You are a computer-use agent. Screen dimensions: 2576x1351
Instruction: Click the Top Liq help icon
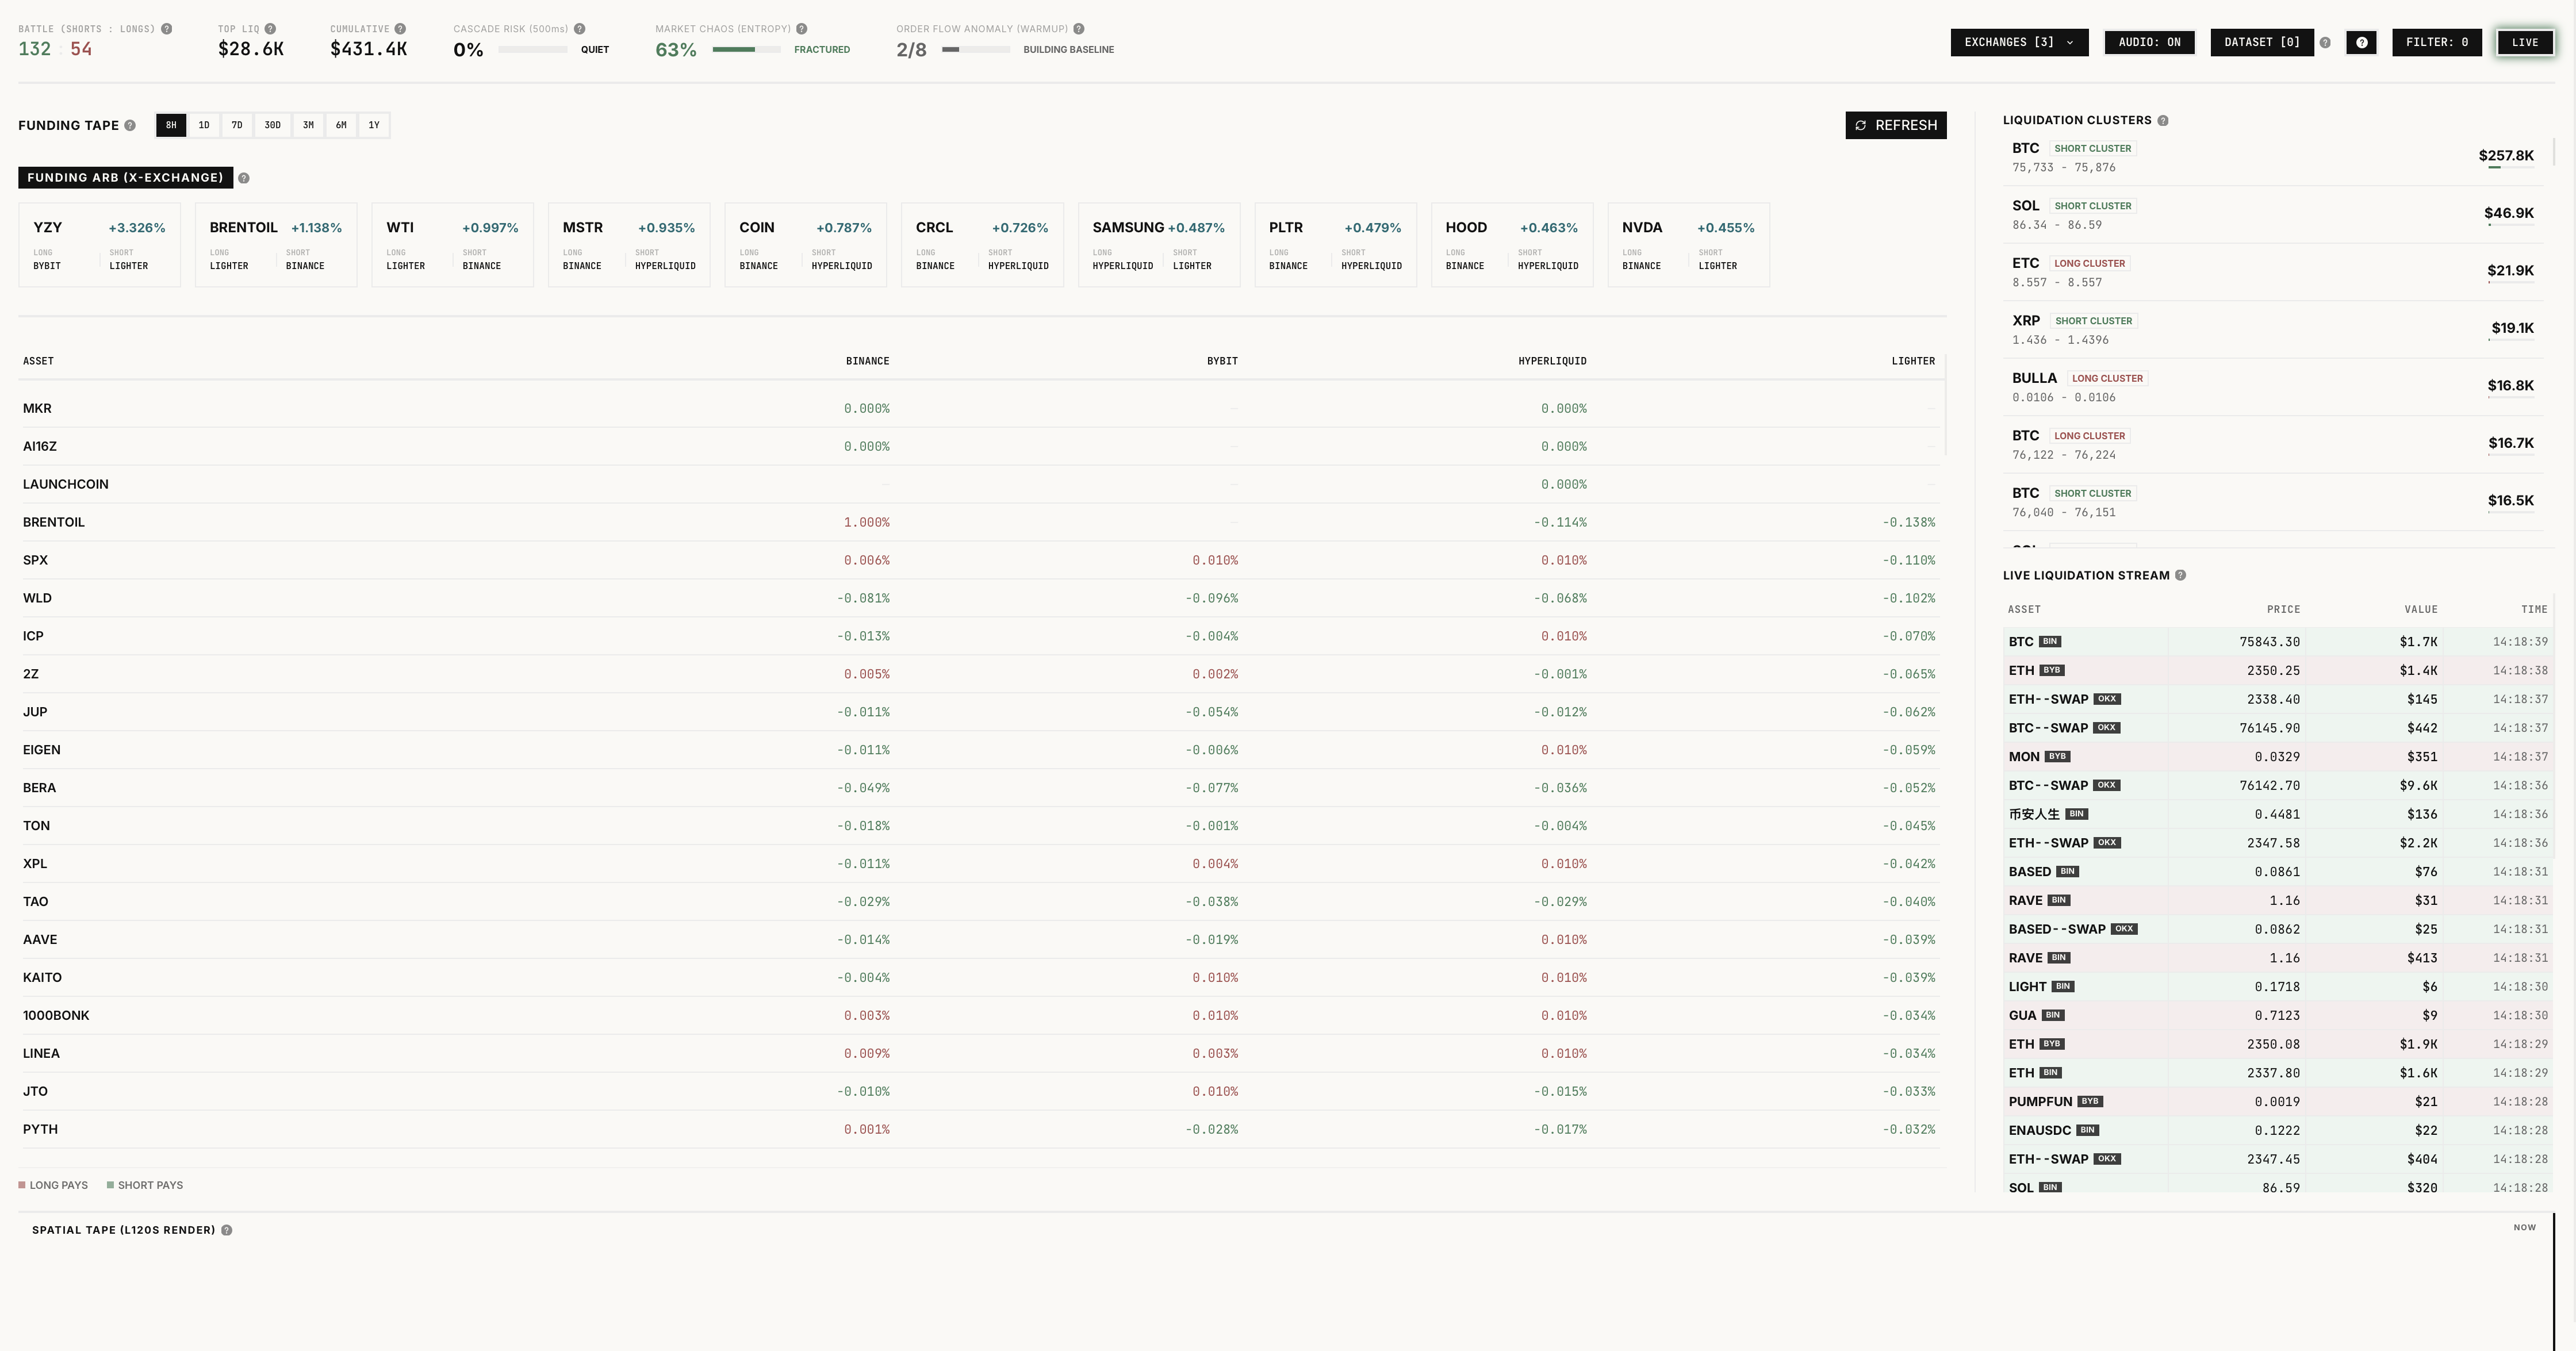click(x=270, y=29)
